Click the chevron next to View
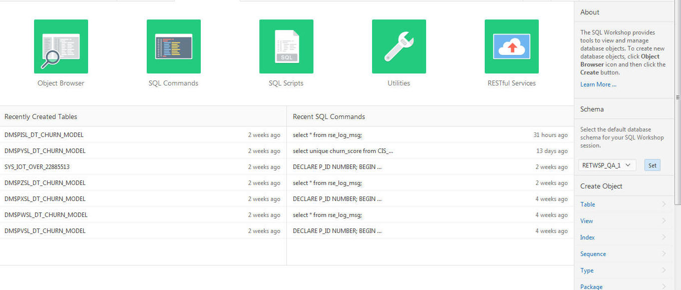 pyautogui.click(x=664, y=220)
